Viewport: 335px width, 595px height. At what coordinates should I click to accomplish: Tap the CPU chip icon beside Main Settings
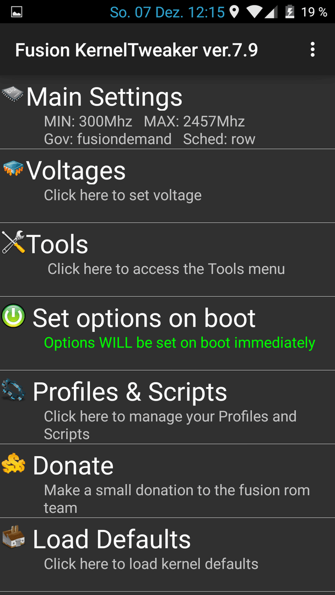(13, 93)
